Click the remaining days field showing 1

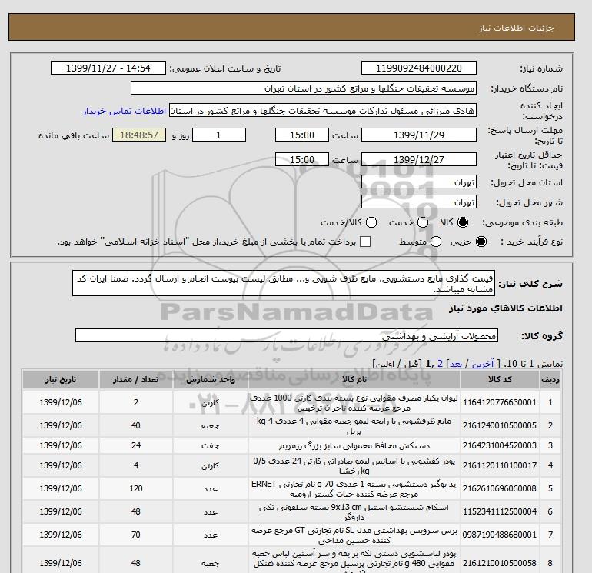click(219, 135)
